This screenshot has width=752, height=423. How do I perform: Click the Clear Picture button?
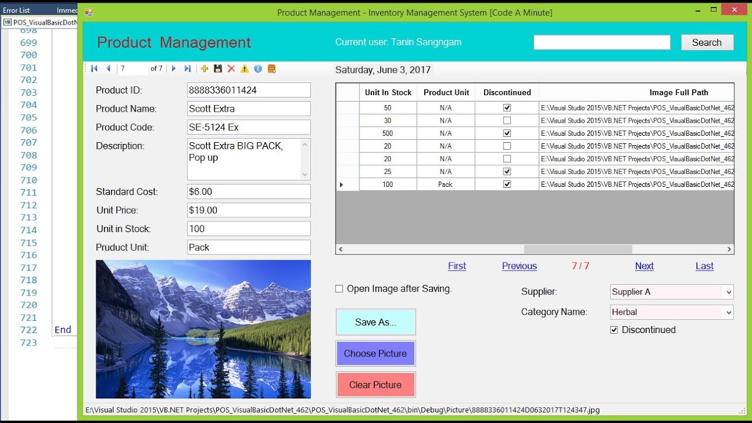pos(375,385)
